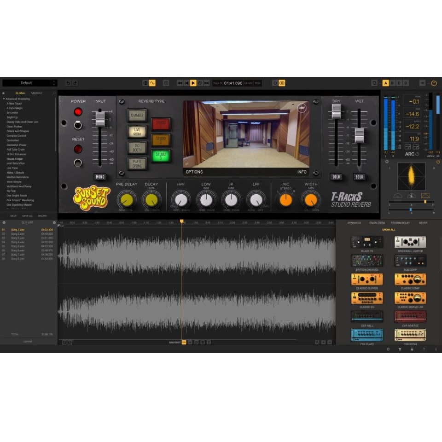This screenshot has width=442, height=442.
Task: Select the Black 76 limiter module
Action: pyautogui.click(x=367, y=242)
